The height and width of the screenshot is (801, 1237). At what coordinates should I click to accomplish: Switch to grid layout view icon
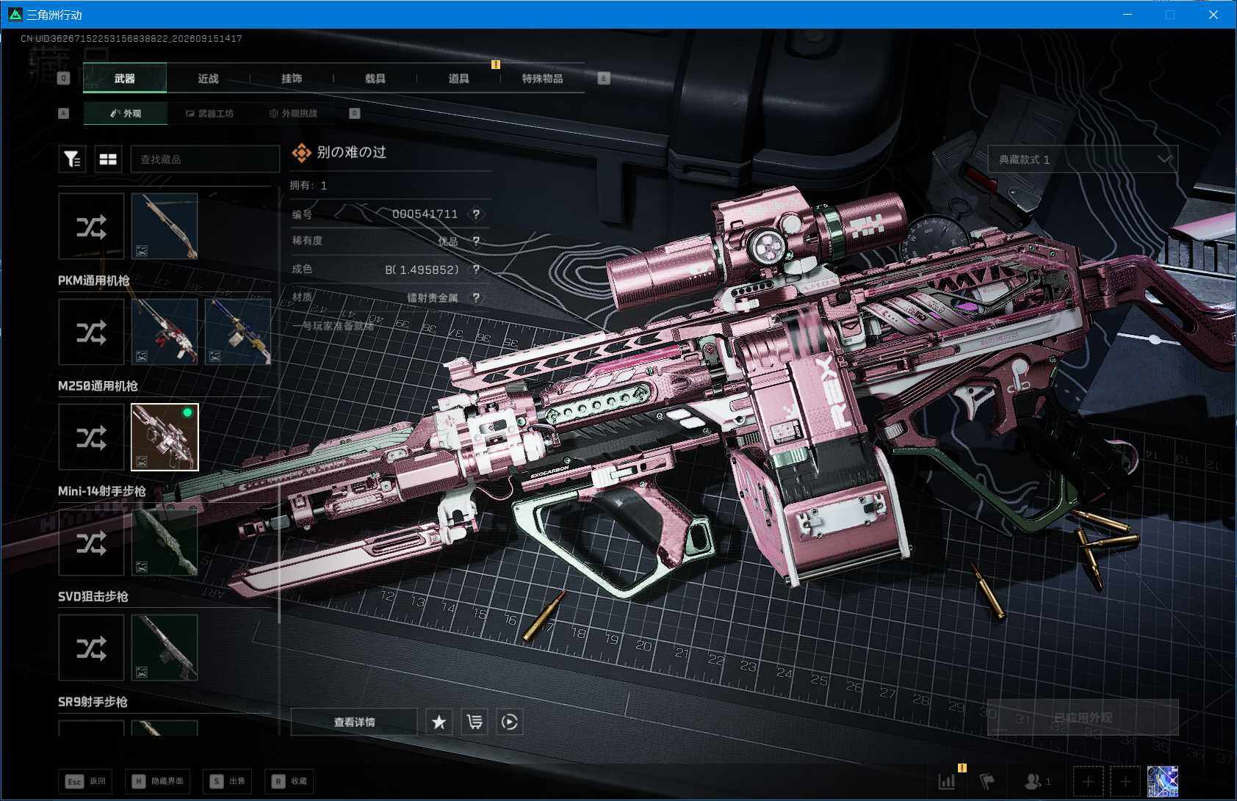tap(108, 159)
